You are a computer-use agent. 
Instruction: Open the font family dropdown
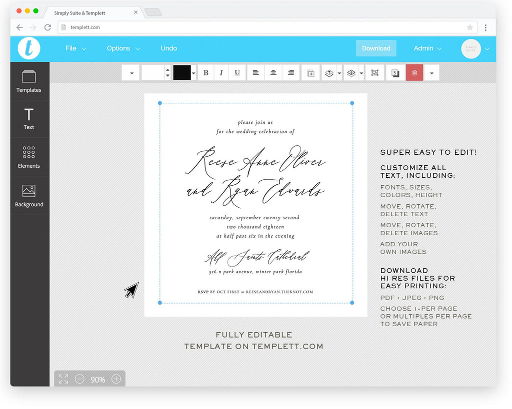[130, 73]
